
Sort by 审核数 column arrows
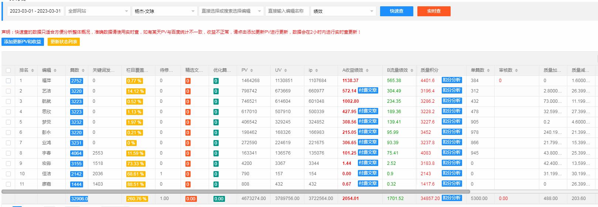tap(516, 70)
